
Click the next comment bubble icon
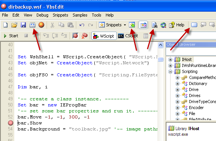212,25
